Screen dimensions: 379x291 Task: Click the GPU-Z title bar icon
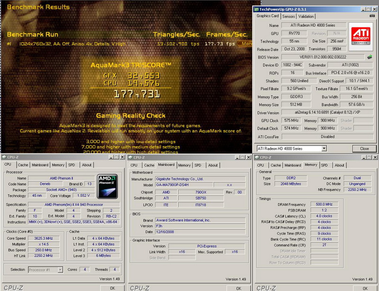click(256, 9)
